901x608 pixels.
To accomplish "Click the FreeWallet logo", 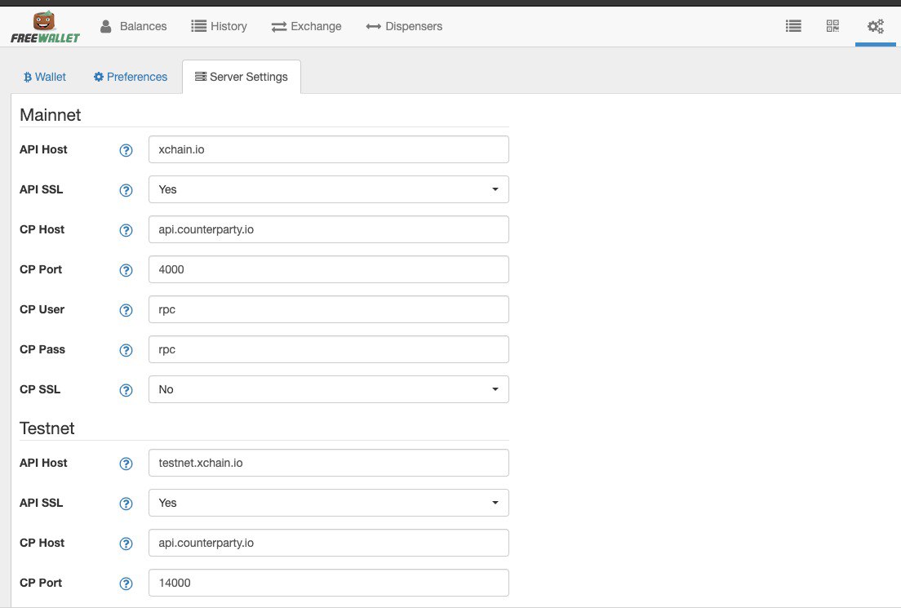I will [x=45, y=27].
